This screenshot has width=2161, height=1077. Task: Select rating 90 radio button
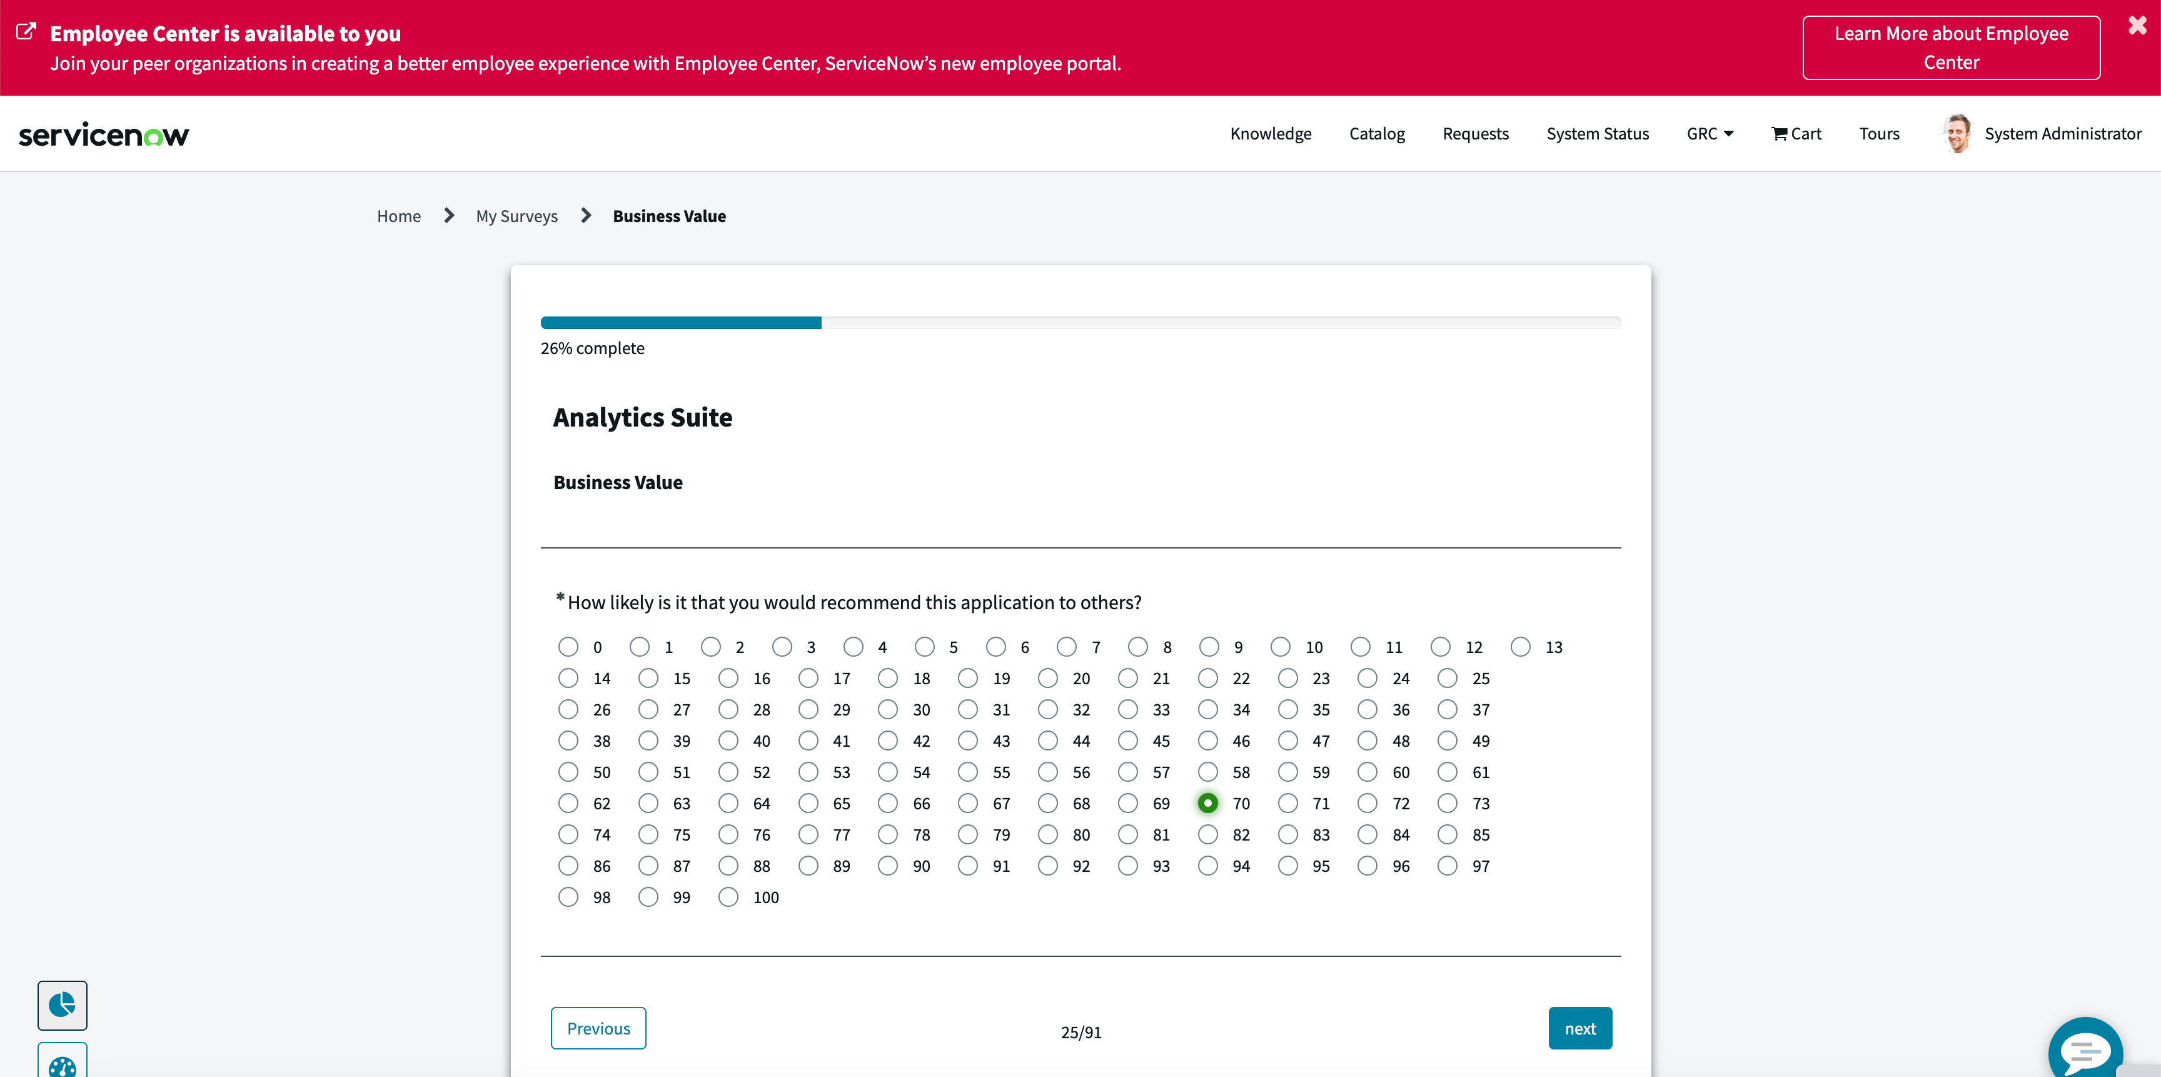(x=887, y=865)
